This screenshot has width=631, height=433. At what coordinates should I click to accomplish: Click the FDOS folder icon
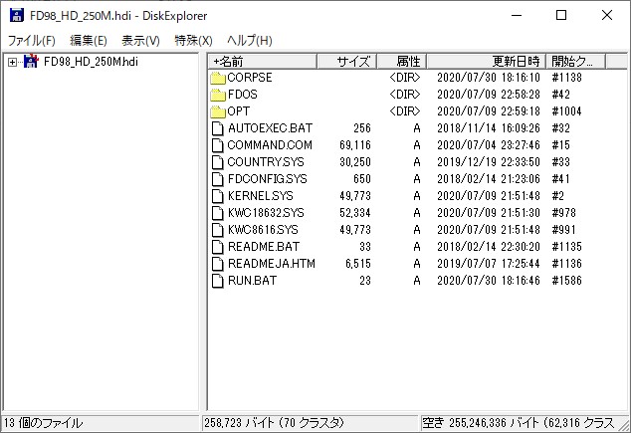[218, 95]
